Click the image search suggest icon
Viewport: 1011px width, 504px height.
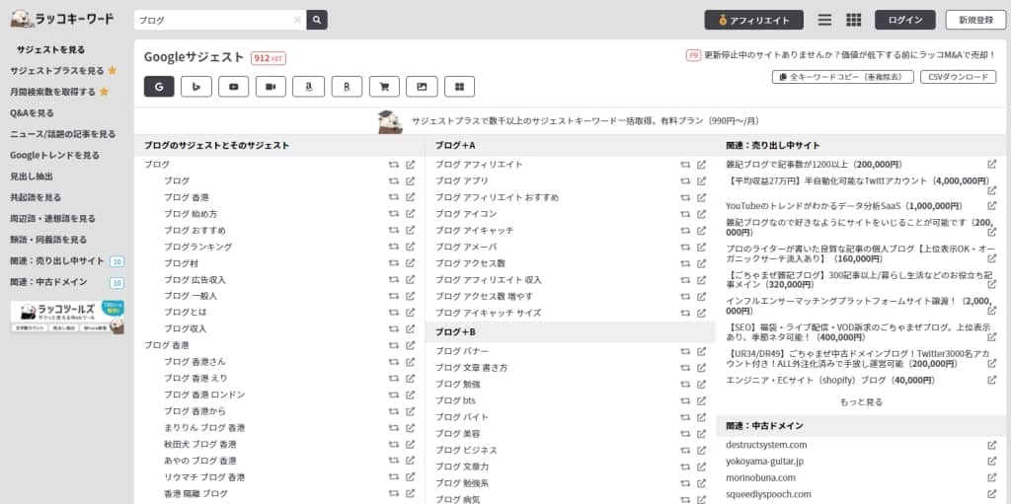pyautogui.click(x=422, y=87)
